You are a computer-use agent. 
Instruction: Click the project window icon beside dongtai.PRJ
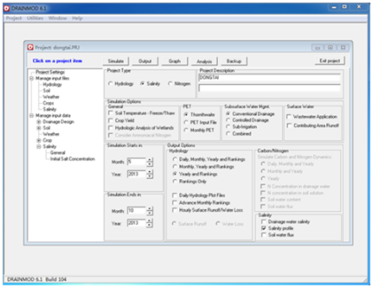[x=31, y=47]
